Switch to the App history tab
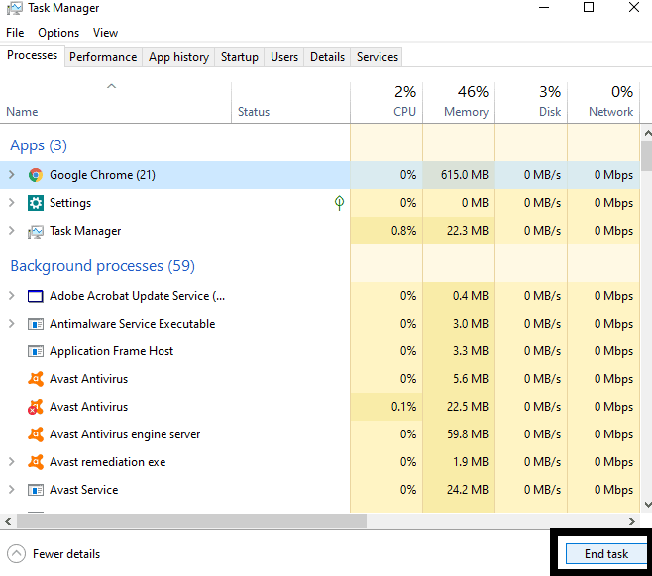This screenshot has height=576, width=652. coord(178,57)
